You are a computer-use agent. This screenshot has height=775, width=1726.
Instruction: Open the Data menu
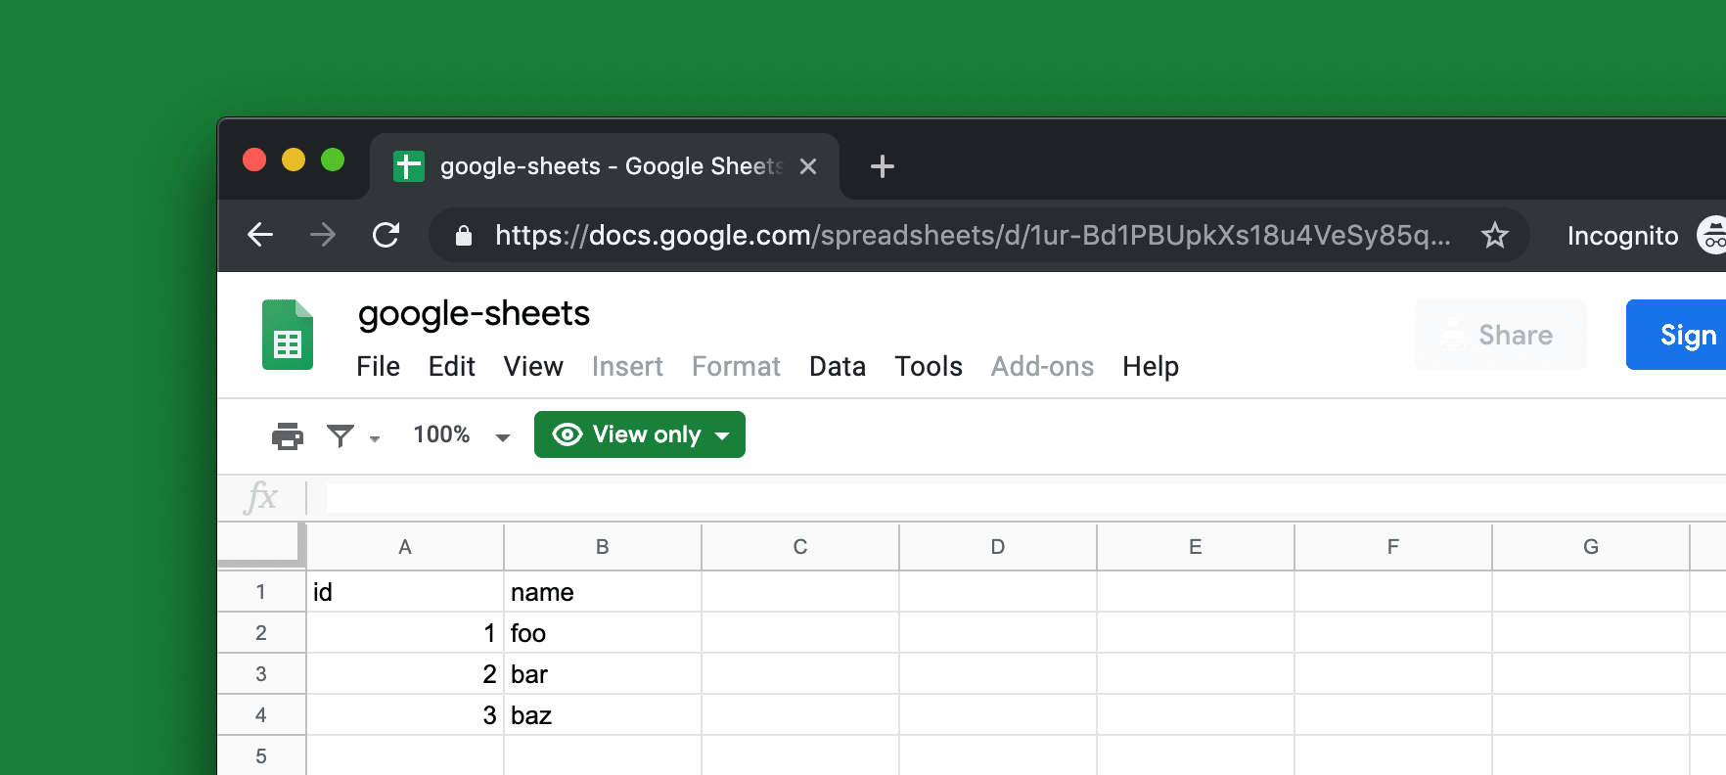[x=838, y=366]
